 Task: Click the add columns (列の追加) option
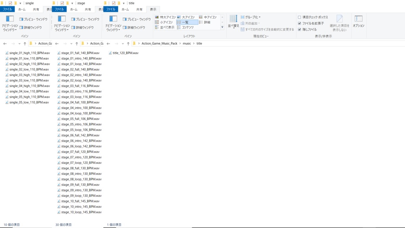click(250, 23)
